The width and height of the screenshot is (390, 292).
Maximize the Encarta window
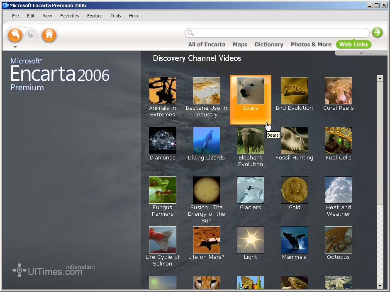(377, 5)
